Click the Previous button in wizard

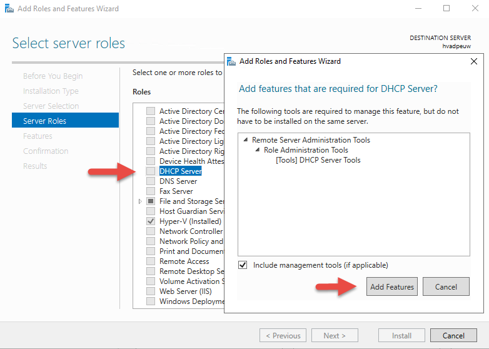[283, 336]
